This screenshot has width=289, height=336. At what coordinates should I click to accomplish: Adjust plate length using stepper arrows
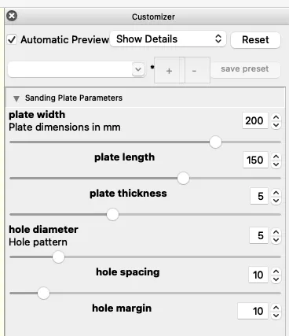click(276, 160)
